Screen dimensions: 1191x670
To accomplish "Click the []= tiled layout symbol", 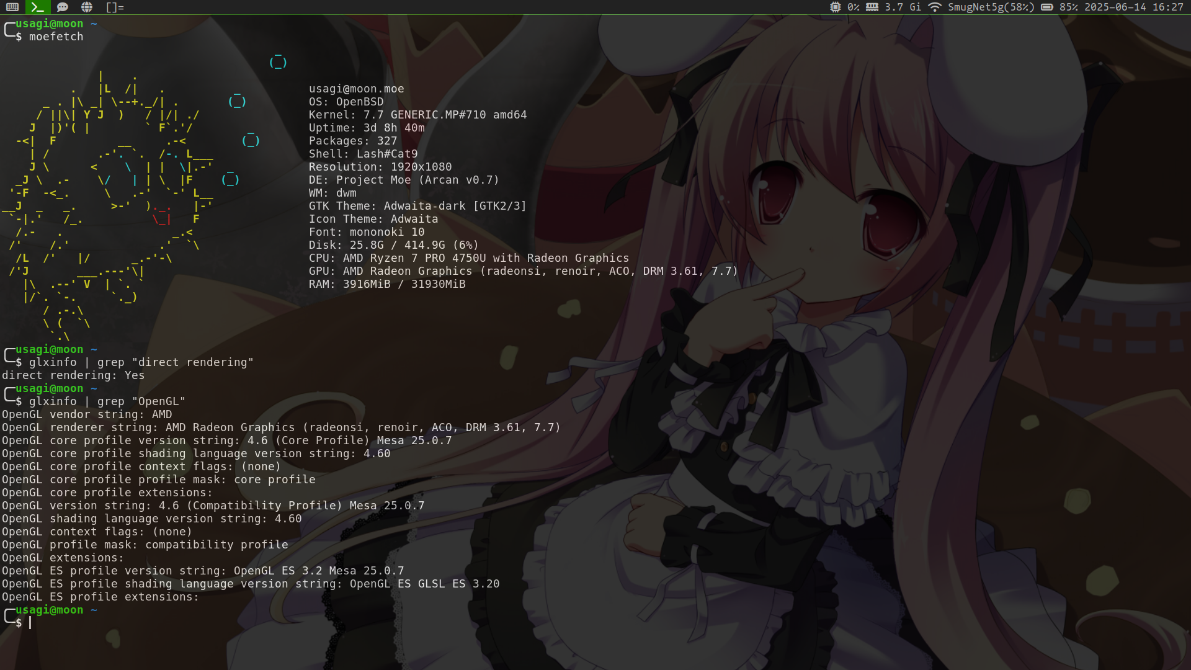I will coord(115,7).
